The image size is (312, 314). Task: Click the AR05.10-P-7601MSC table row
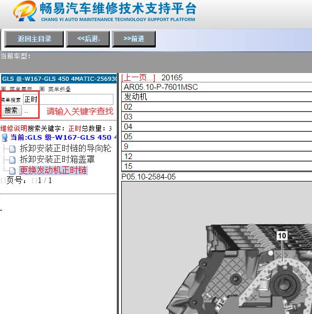[x=217, y=87]
